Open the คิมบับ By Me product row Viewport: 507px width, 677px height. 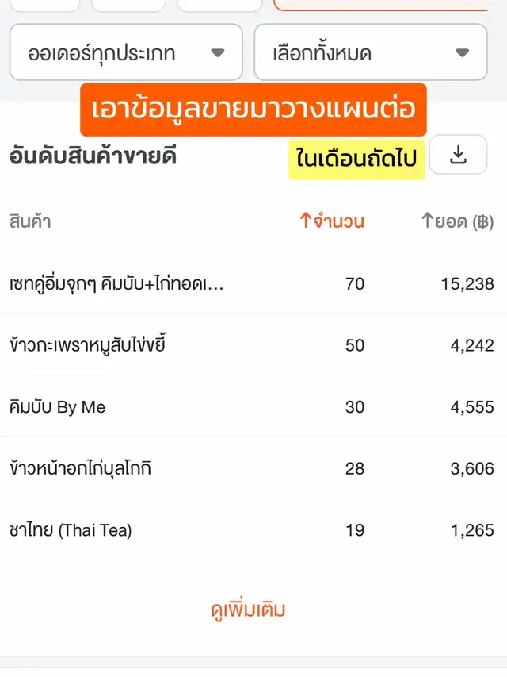58,407
